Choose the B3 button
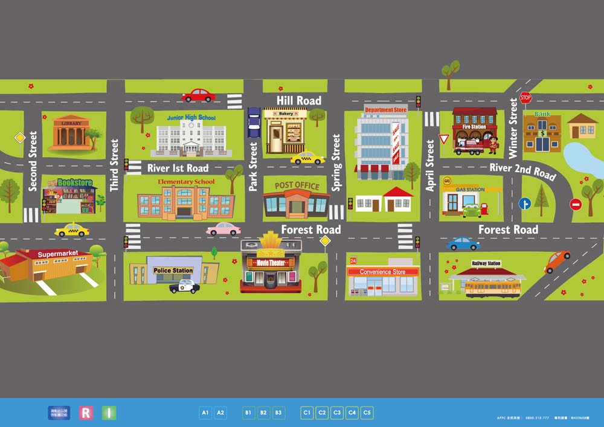Viewport: 604px width, 427px height. (x=278, y=413)
